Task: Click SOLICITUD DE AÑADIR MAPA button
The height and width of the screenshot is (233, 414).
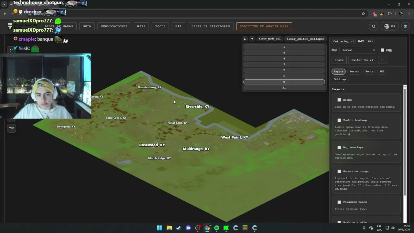Action: 264,26
